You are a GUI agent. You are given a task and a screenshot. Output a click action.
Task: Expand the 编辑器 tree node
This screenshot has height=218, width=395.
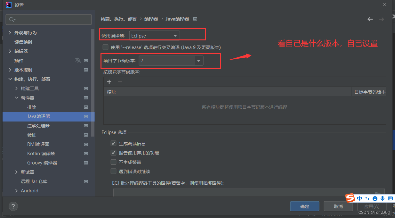[x=10, y=51]
